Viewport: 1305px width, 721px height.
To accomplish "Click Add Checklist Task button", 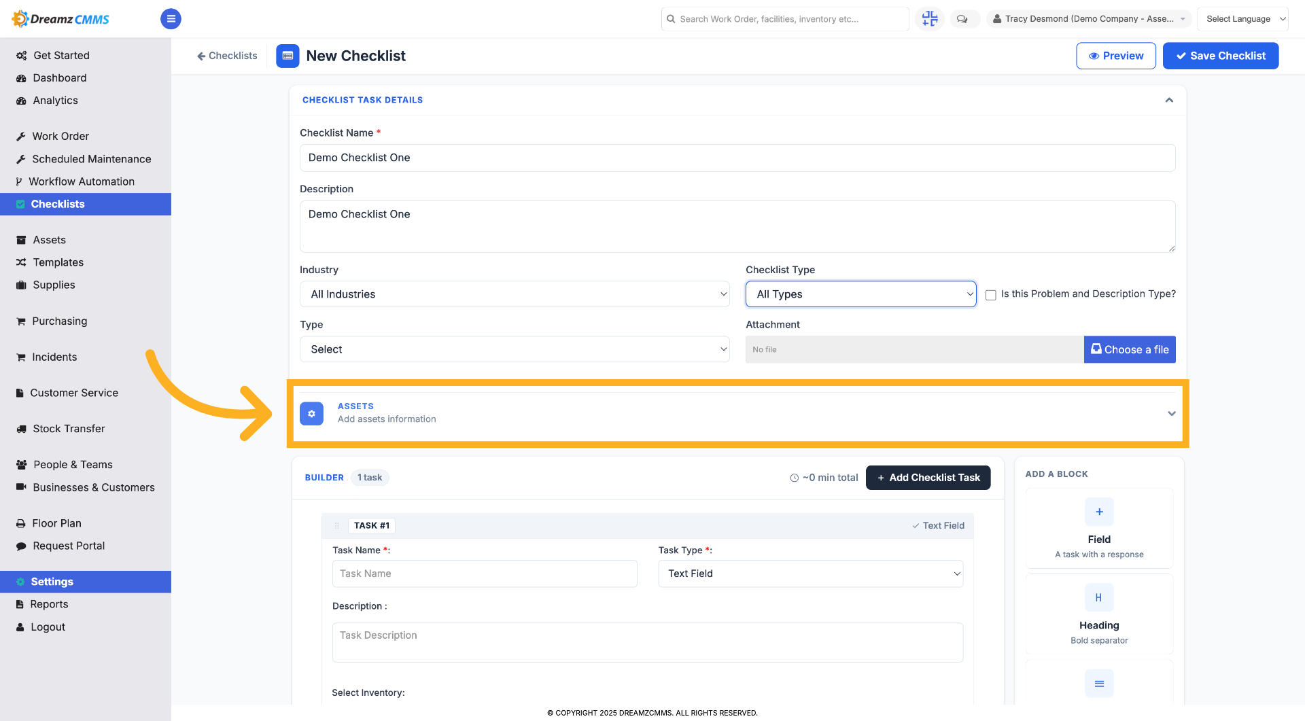I will (928, 478).
